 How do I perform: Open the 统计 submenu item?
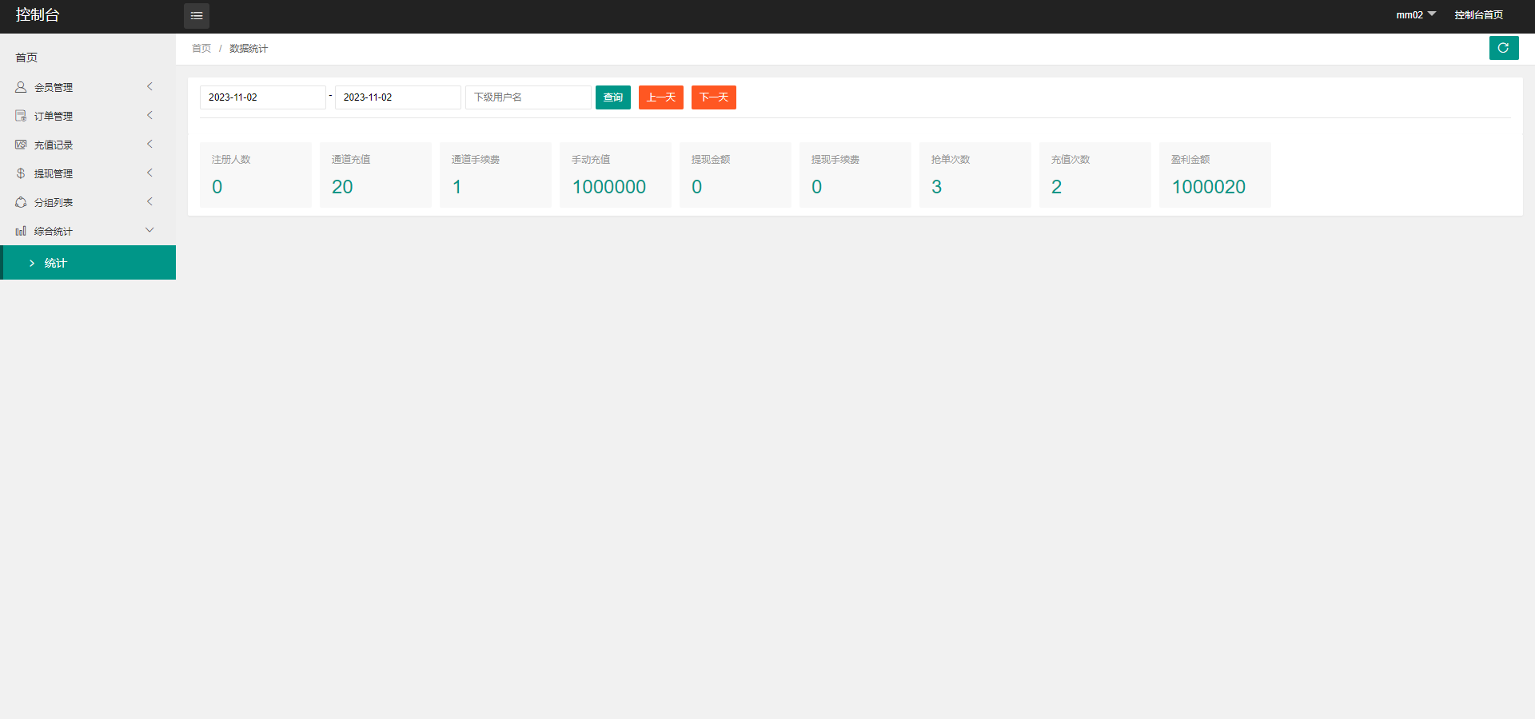88,263
